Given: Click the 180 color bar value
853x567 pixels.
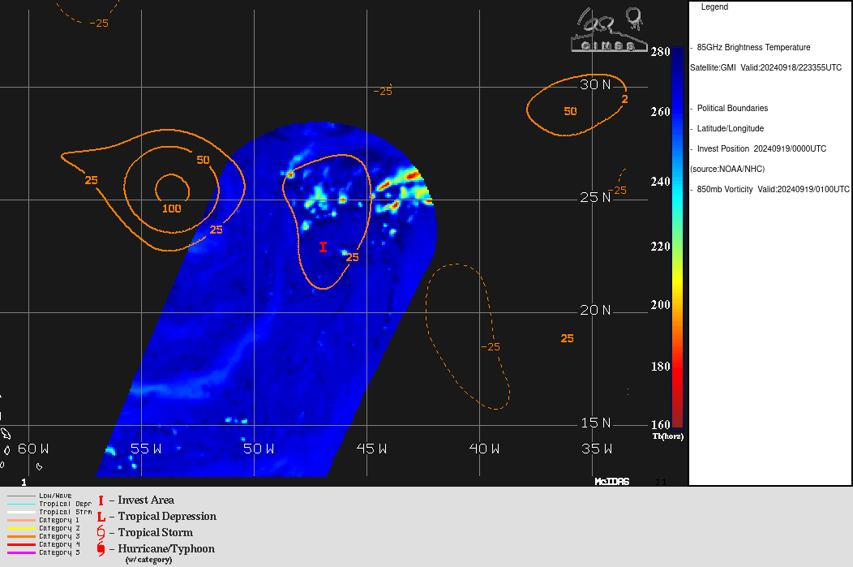Looking at the screenshot, I should pos(660,366).
